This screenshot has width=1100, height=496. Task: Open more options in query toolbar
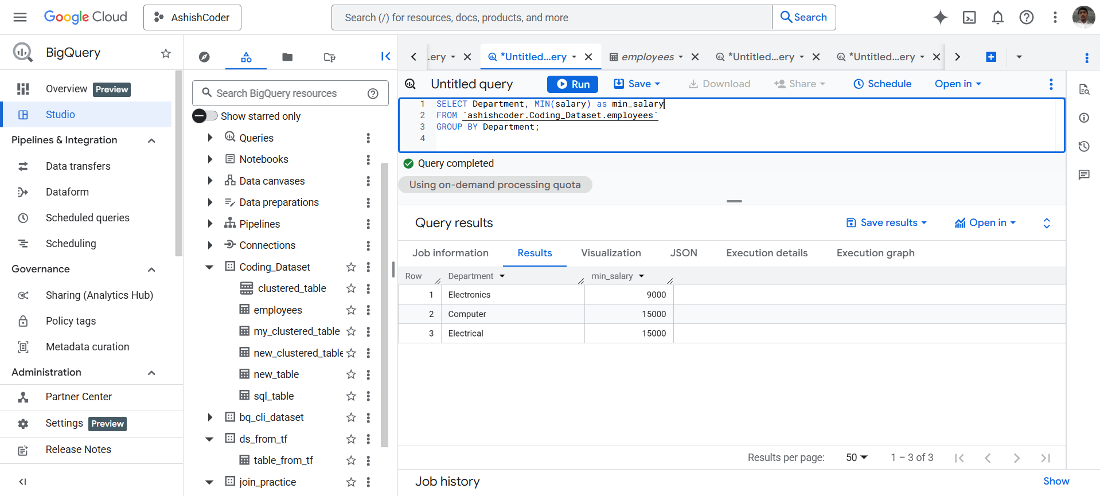point(1051,84)
